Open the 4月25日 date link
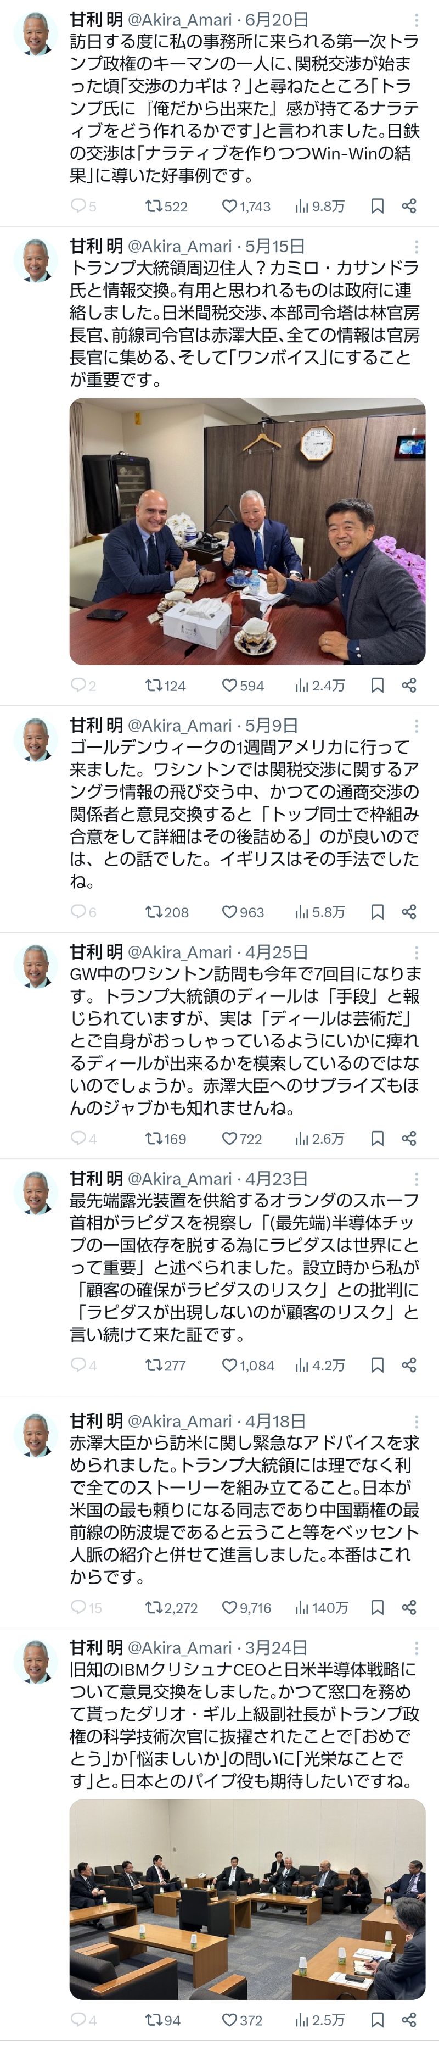Screen dimensions: 439x2045 (x=276, y=952)
